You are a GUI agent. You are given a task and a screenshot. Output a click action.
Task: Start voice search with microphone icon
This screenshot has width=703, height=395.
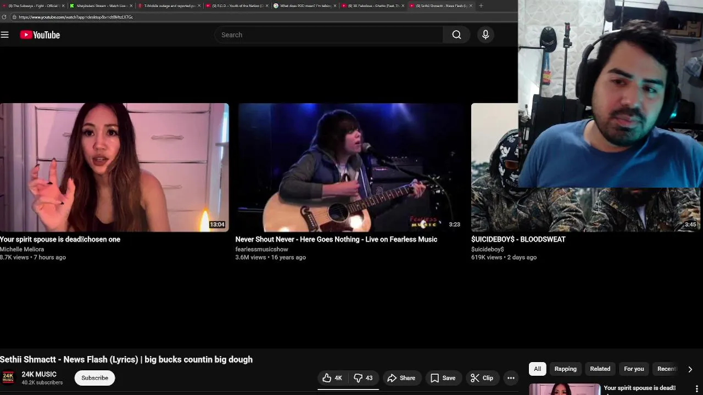(x=486, y=35)
